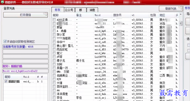Click the 埃及 region cell
Screen dimensions: 190x101
coord(162,83)
